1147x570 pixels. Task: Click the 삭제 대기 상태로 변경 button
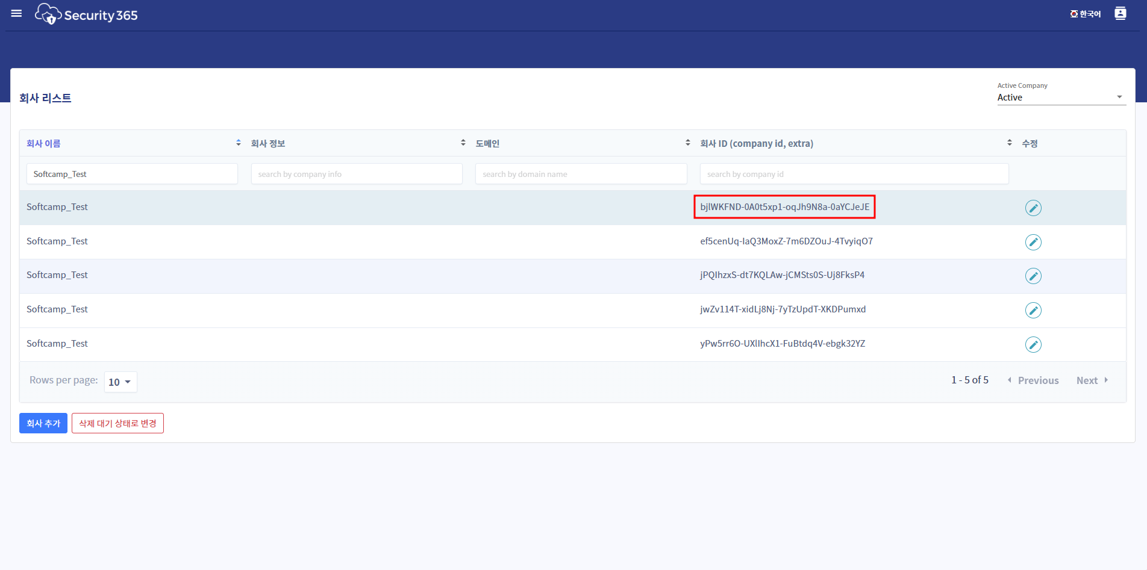point(117,423)
